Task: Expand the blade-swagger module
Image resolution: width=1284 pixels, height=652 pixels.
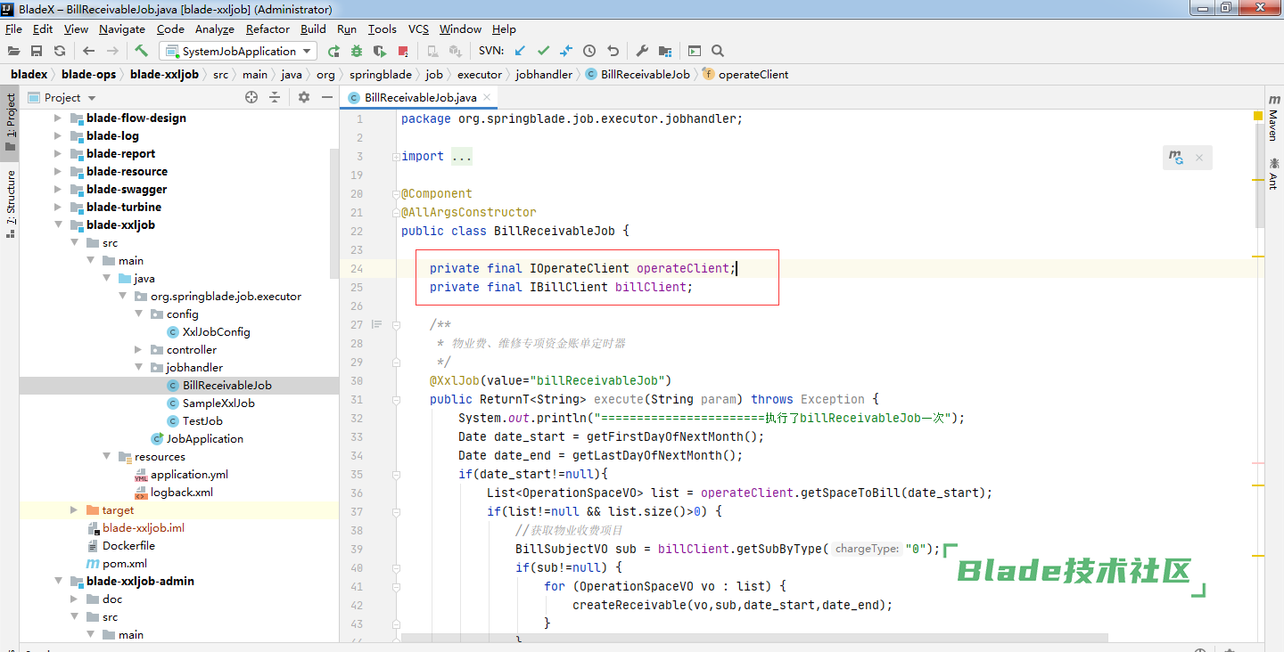Action: click(58, 189)
